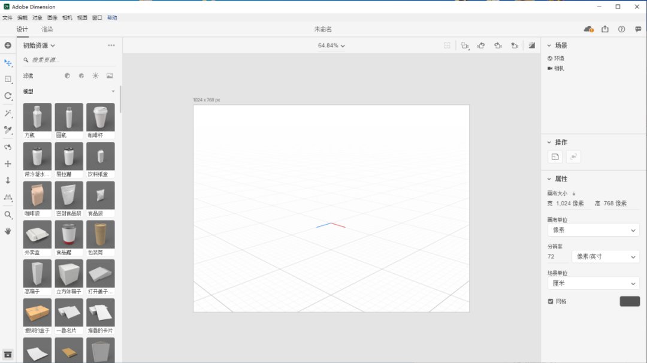Select the Select and Rotate tool
Viewport: 647px width, 363px height.
(x=8, y=96)
